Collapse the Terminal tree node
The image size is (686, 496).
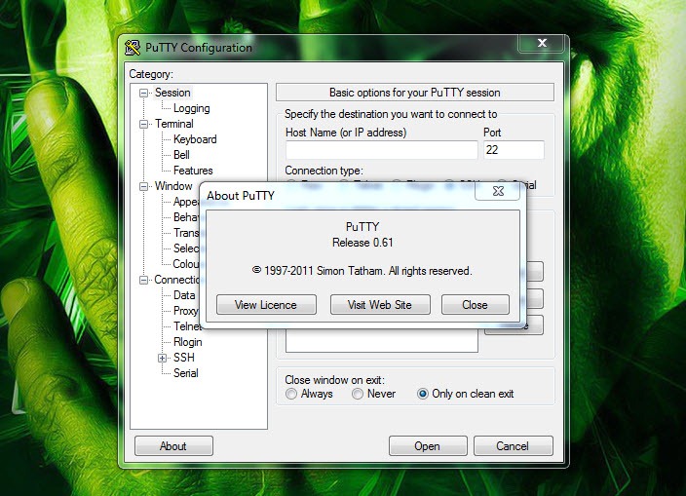[x=143, y=124]
